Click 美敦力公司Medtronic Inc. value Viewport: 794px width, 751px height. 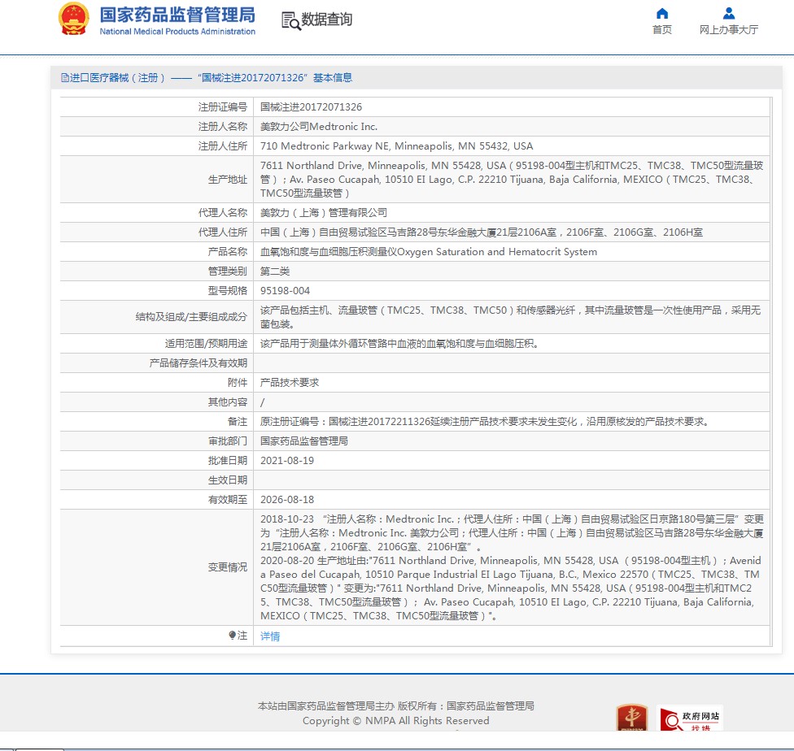coord(319,127)
